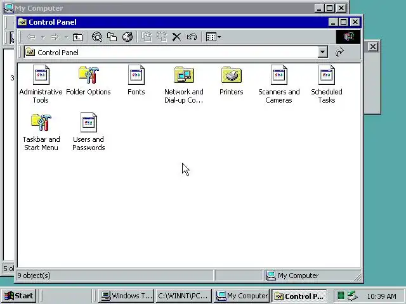The width and height of the screenshot is (406, 304).
Task: Expand the Forward history dropdown arrow
Action: click(67, 37)
